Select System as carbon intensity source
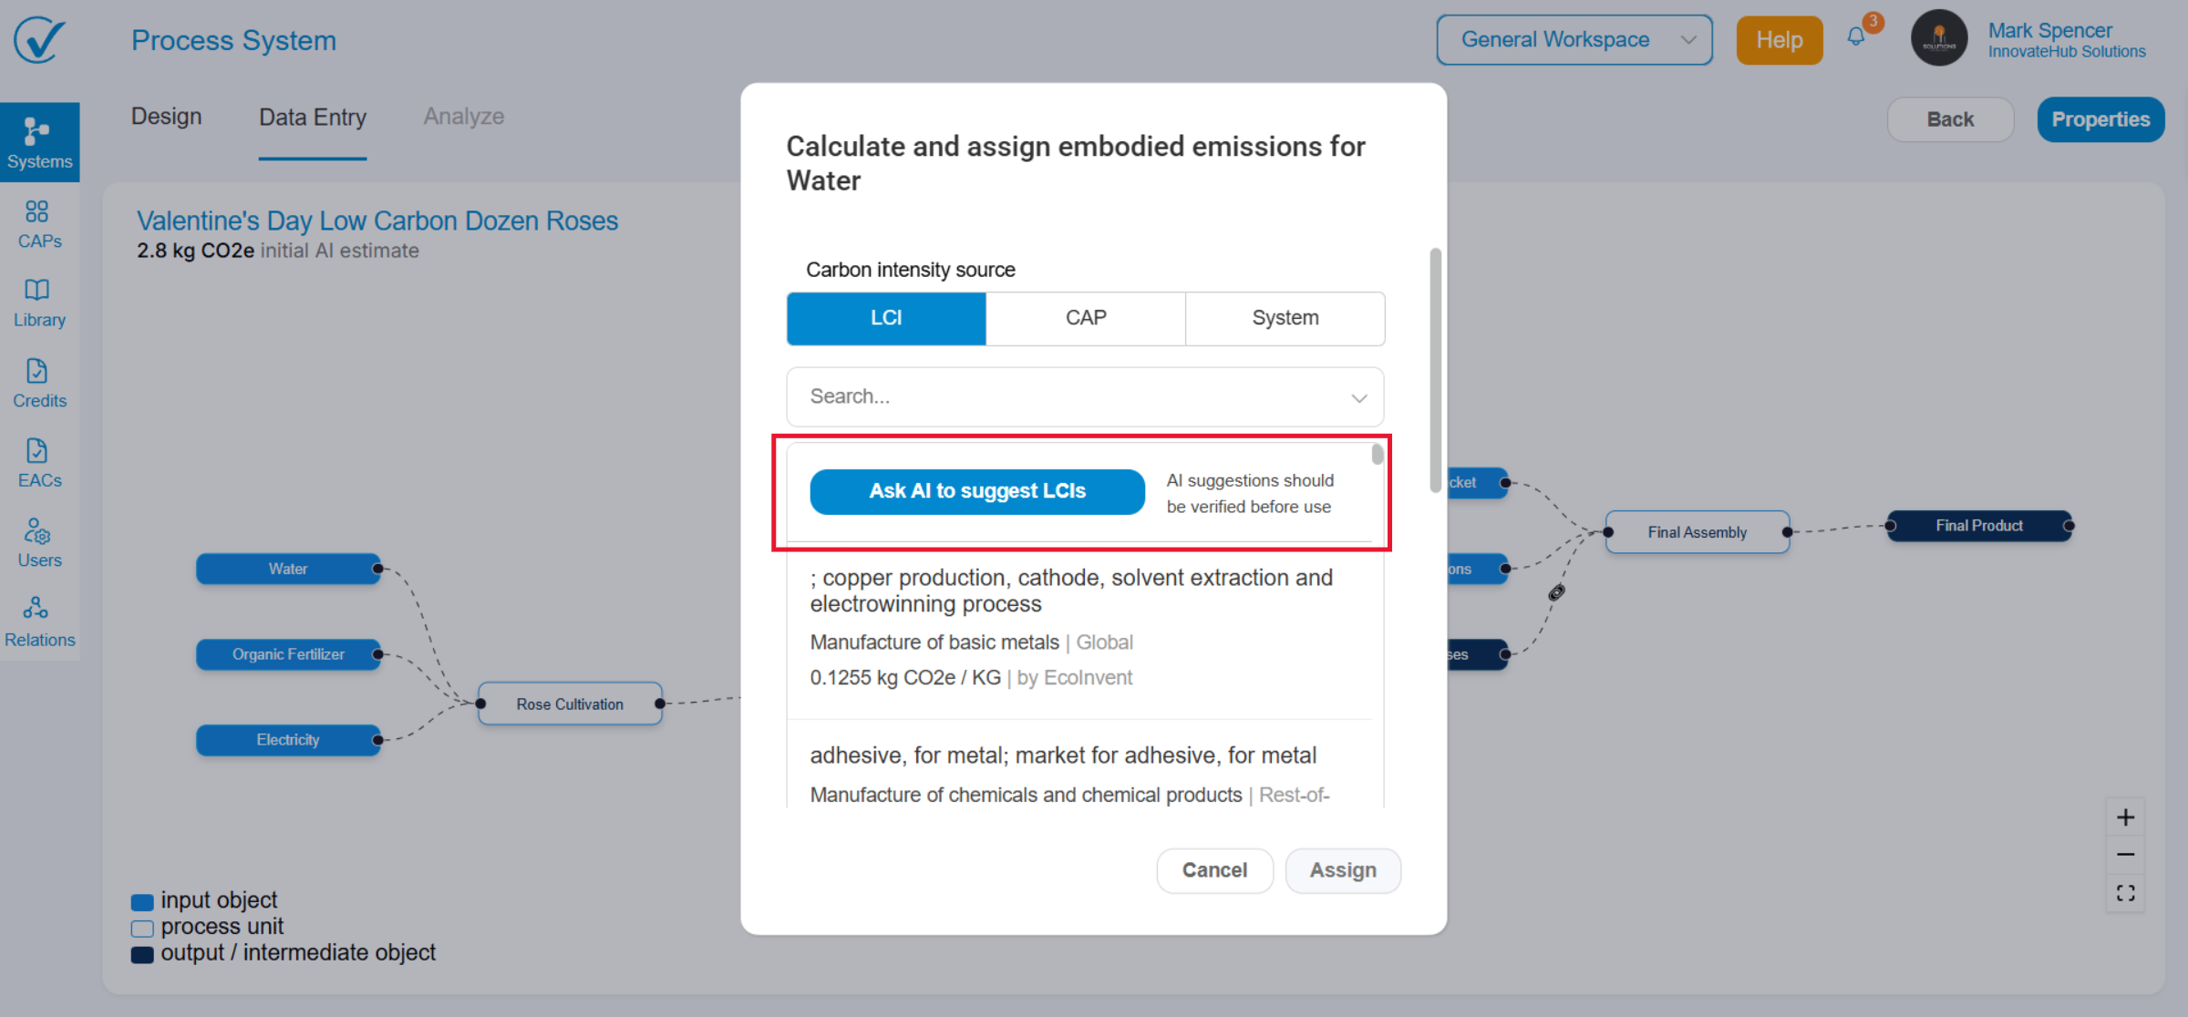The image size is (2188, 1017). tap(1285, 318)
